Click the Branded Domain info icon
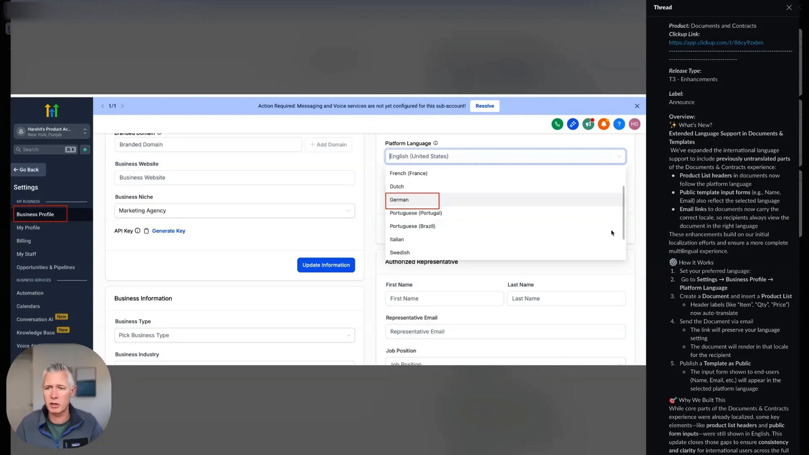This screenshot has height=455, width=809. [x=160, y=133]
